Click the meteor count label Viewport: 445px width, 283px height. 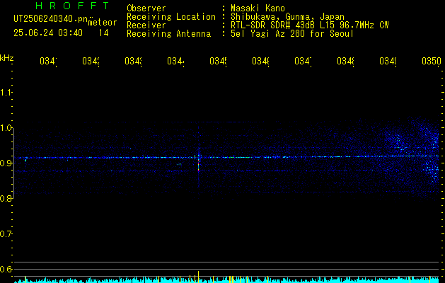pos(103,23)
